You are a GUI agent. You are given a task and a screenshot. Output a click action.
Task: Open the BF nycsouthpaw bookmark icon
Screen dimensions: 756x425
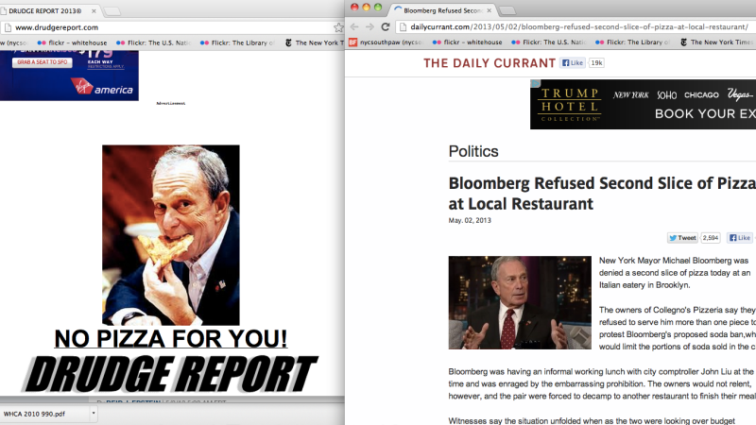pos(352,42)
